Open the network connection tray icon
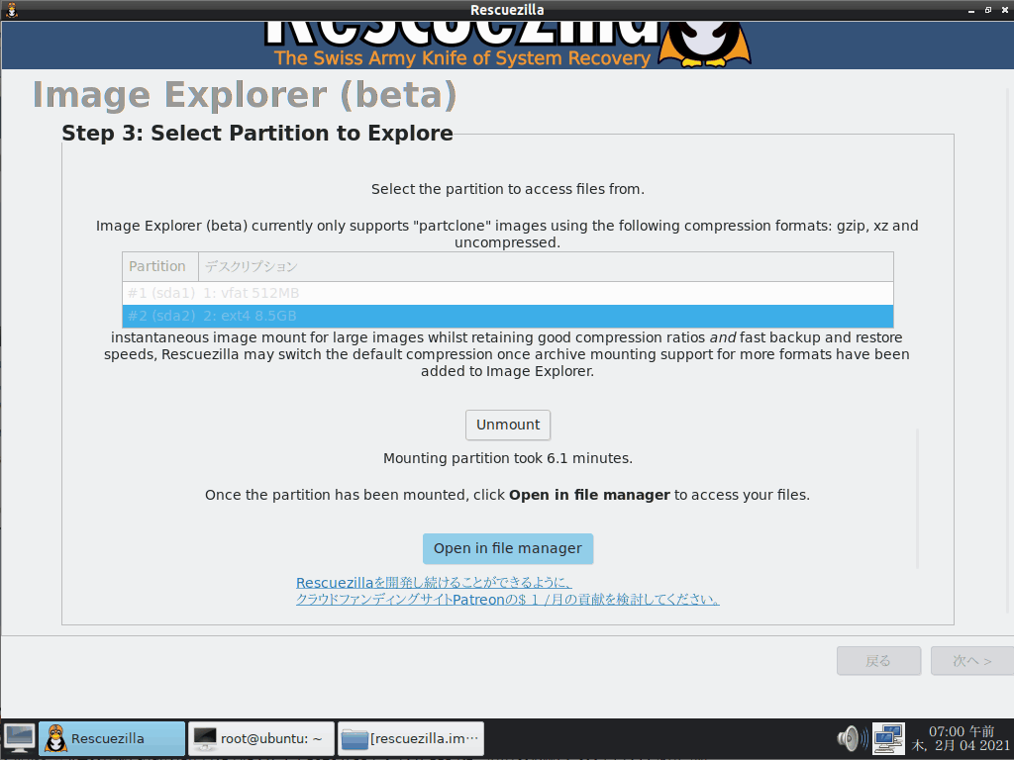Screen dimensions: 1014x760 [888, 738]
